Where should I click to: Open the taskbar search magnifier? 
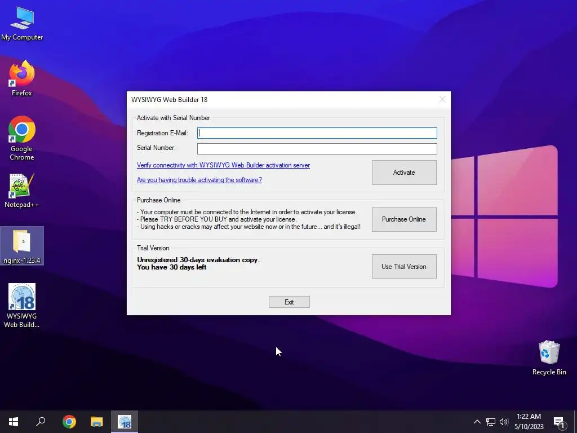(41, 422)
